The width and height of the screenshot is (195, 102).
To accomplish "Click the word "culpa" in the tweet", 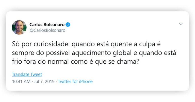I will [148, 45].
